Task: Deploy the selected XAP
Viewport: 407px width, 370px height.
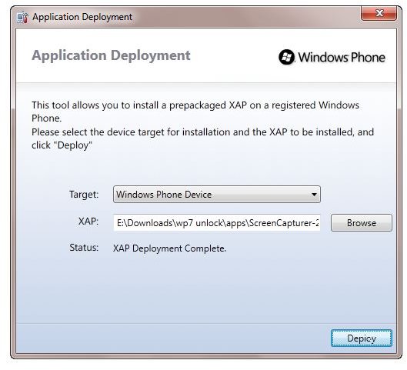Action: coord(362,338)
